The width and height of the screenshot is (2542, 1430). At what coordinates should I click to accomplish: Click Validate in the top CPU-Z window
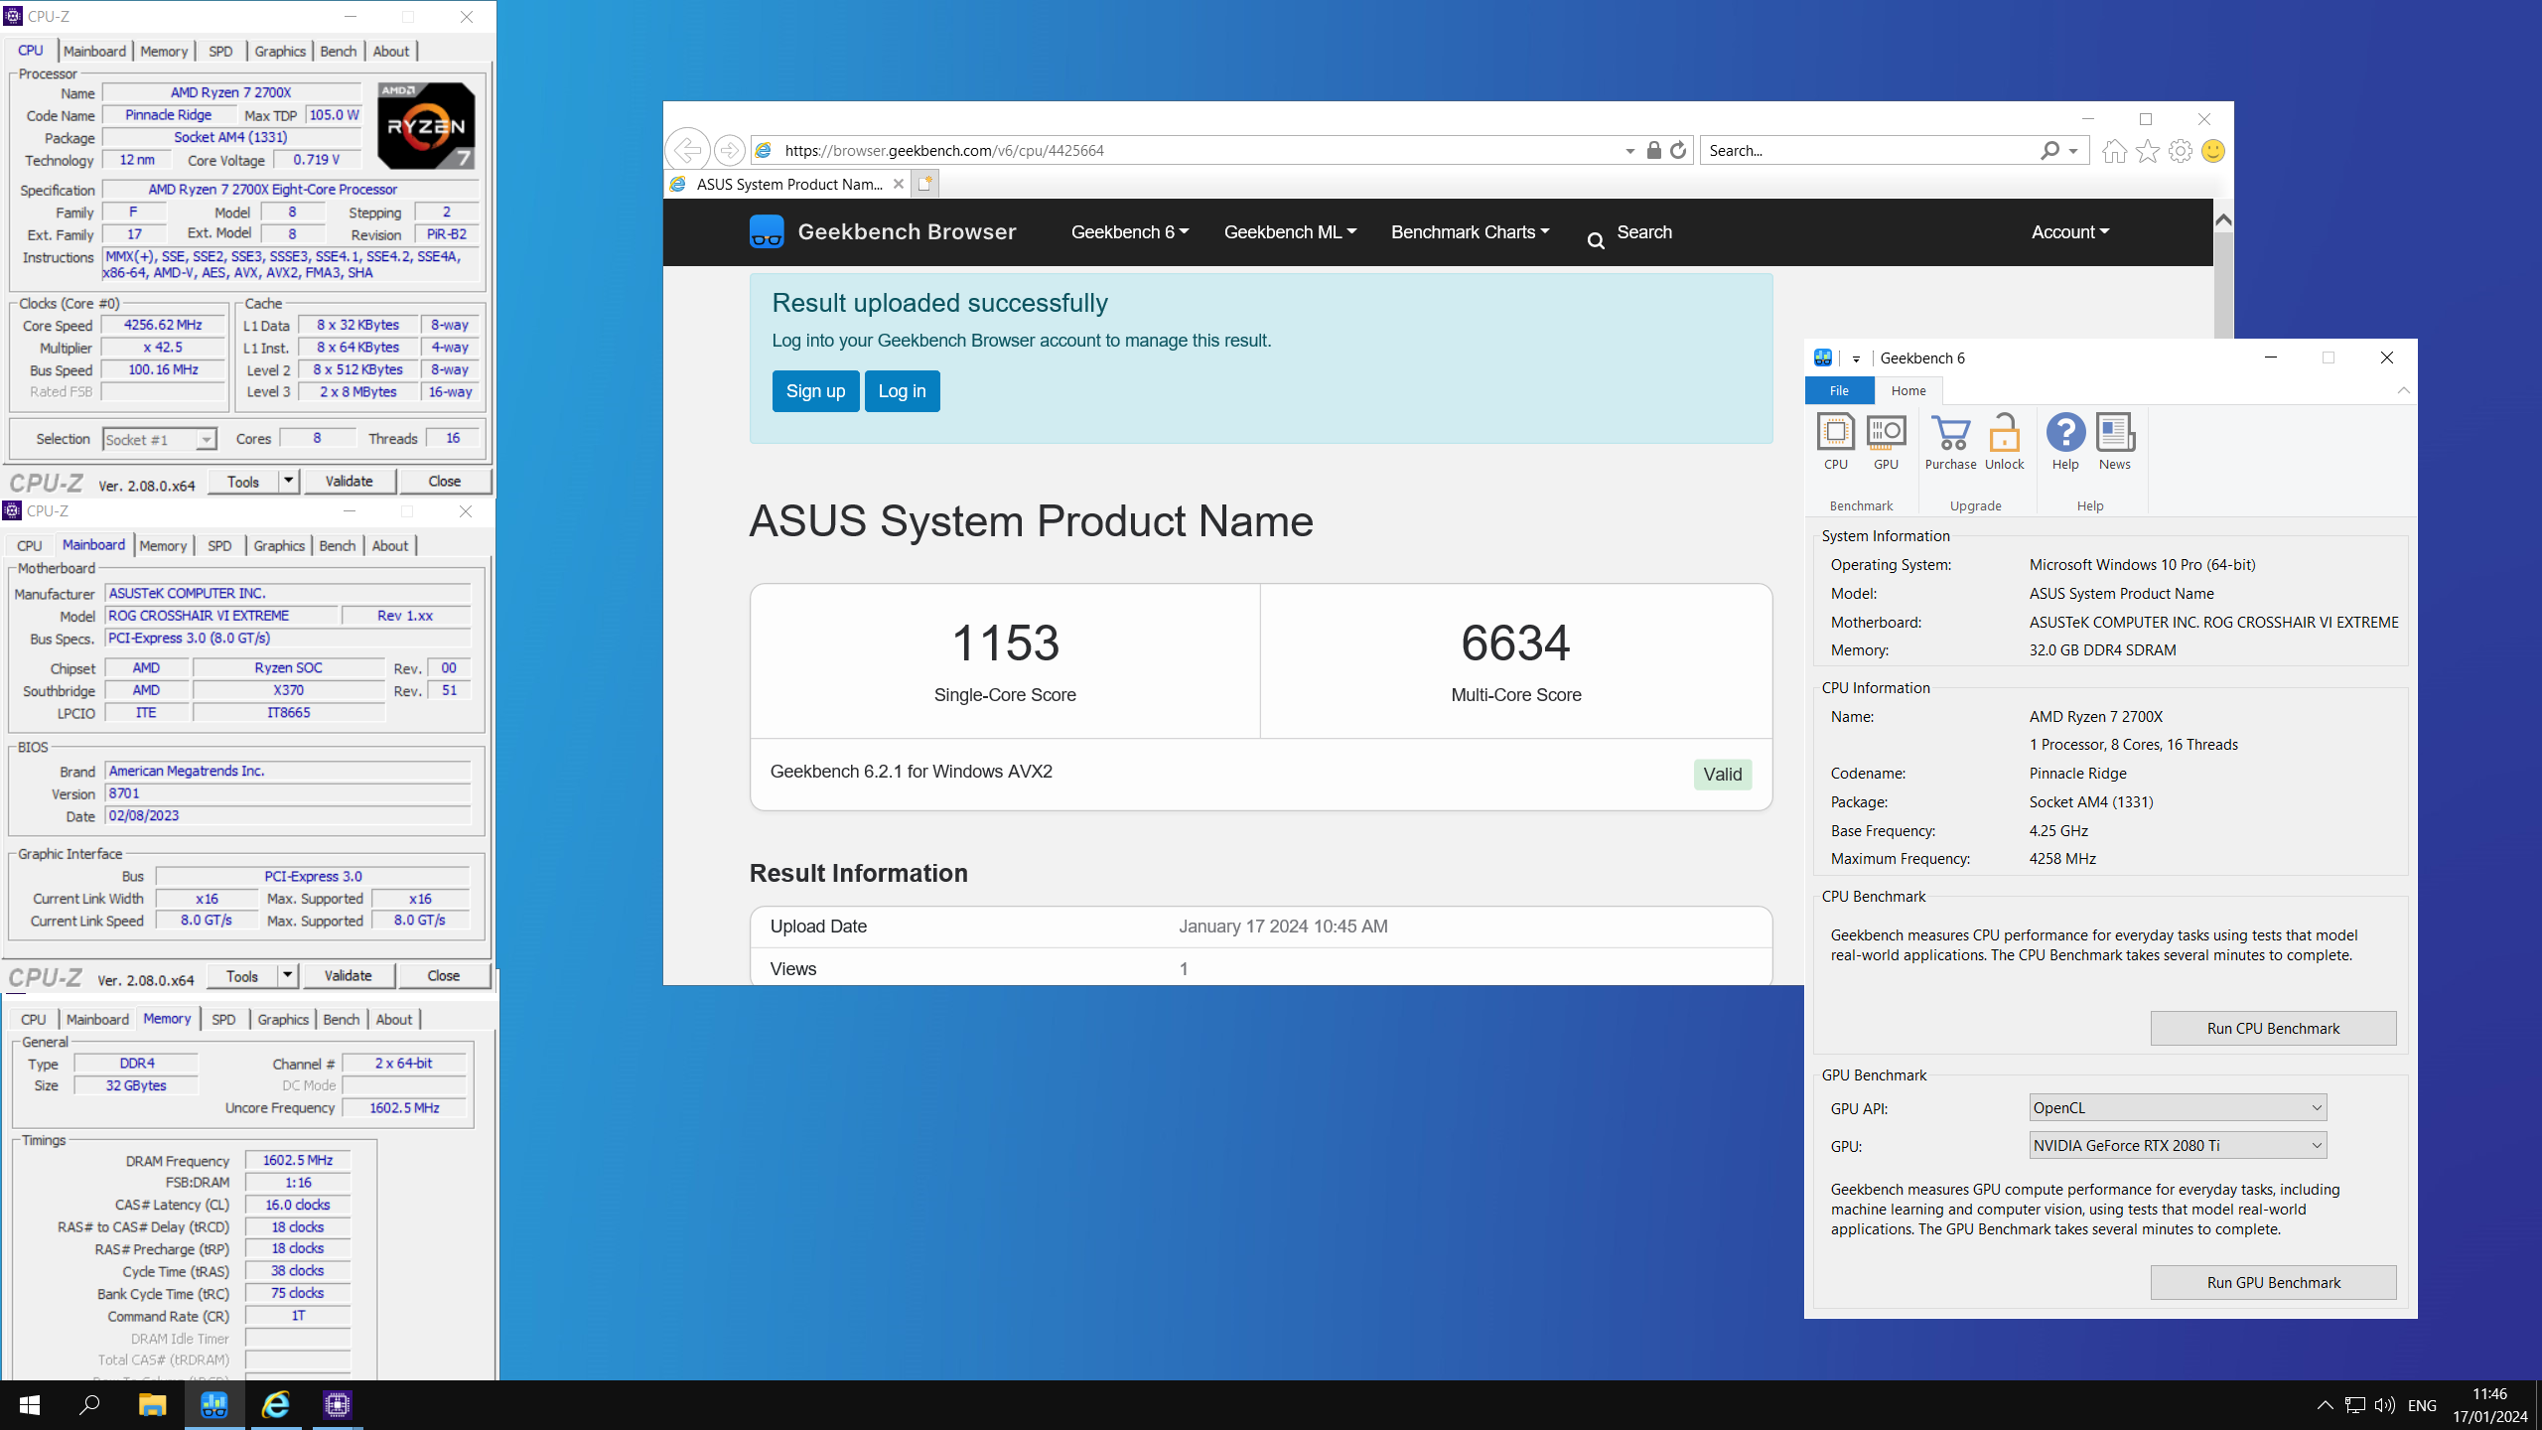pyautogui.click(x=350, y=482)
